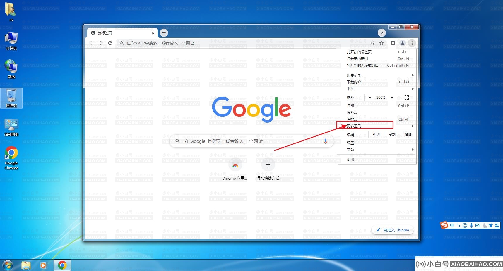Open file explorer from the taskbar
The width and height of the screenshot is (503, 271).
[x=26, y=265]
